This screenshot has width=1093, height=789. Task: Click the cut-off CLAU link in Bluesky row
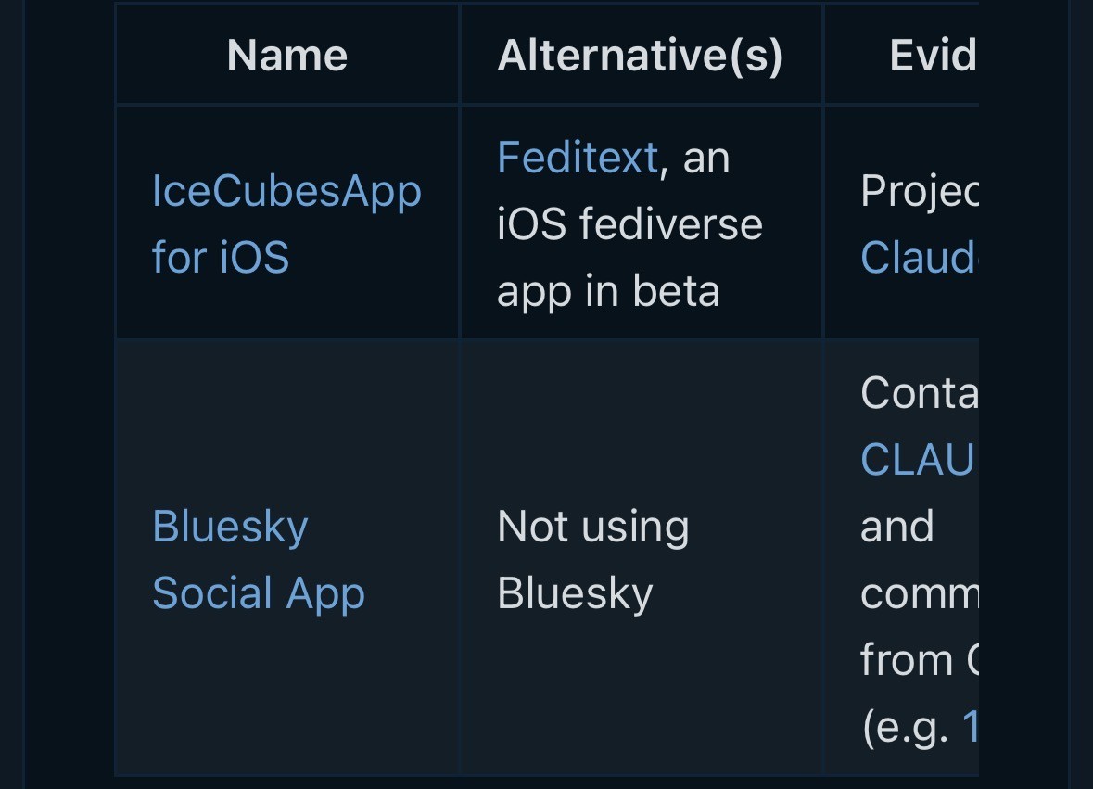[916, 459]
